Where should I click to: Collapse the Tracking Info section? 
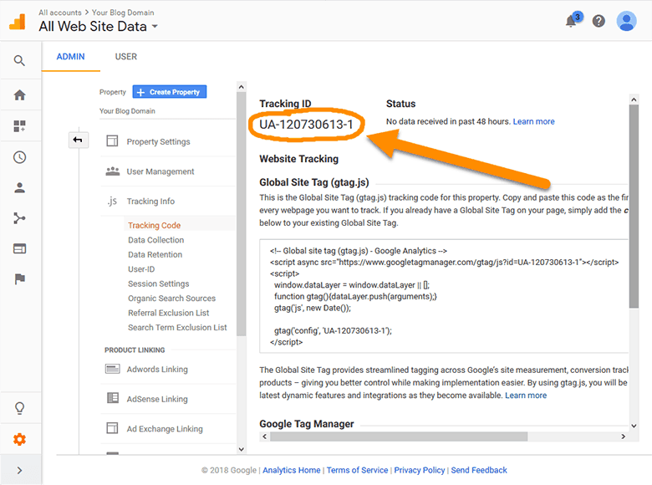click(x=150, y=202)
